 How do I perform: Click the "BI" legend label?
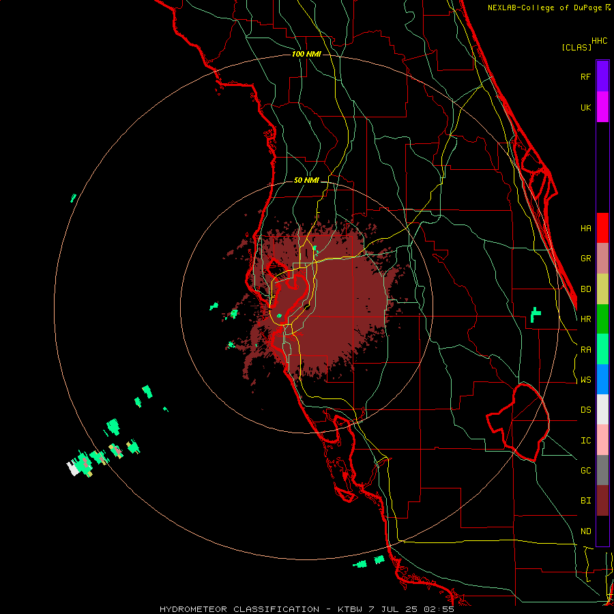(585, 501)
